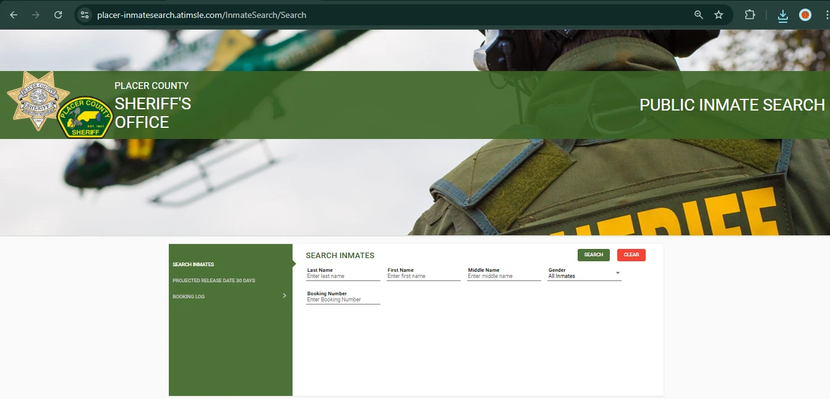Open the browser profile avatar
Image resolution: width=830 pixels, height=399 pixels.
[x=805, y=15]
